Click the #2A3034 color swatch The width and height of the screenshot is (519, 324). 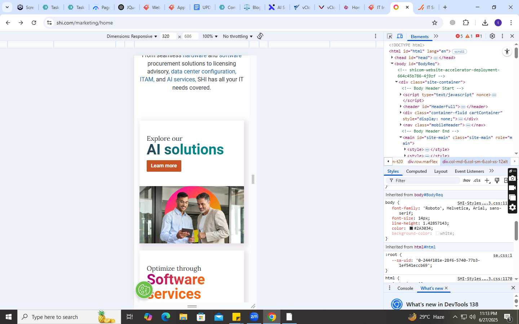tap(411, 228)
